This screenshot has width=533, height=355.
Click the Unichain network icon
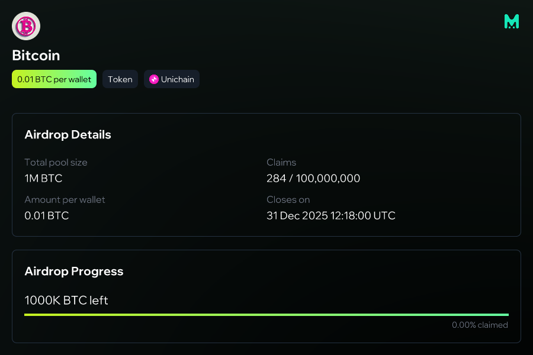pos(155,79)
